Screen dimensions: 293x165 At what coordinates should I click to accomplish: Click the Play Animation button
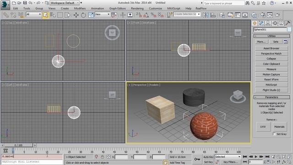(x=256, y=157)
